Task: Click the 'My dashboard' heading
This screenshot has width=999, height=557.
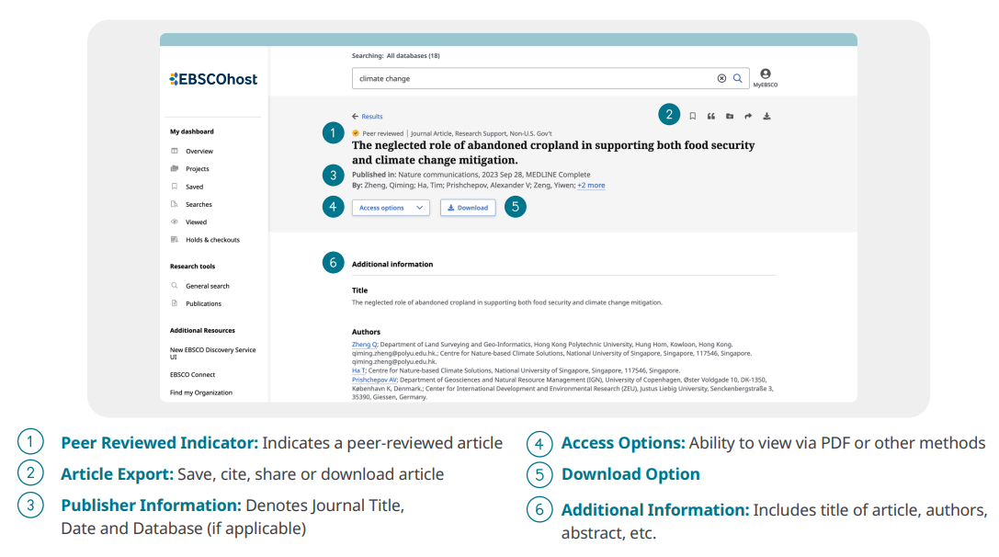Action: 192,131
